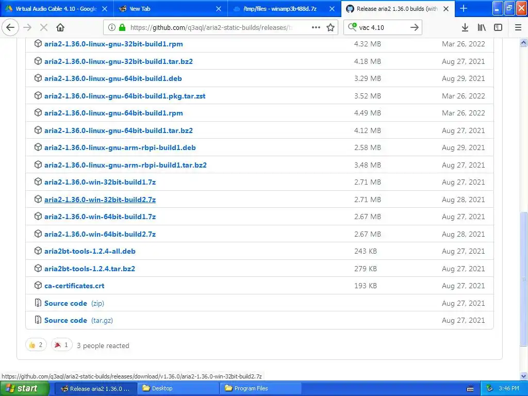Viewport: 528px width, 396px height.
Task: Click the scrollbar down arrow
Action: (x=524, y=376)
